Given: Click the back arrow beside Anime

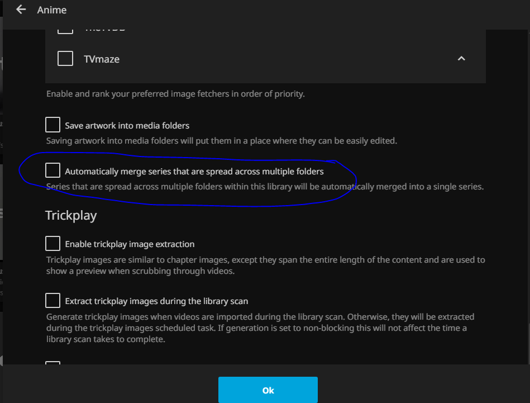Looking at the screenshot, I should click(21, 10).
